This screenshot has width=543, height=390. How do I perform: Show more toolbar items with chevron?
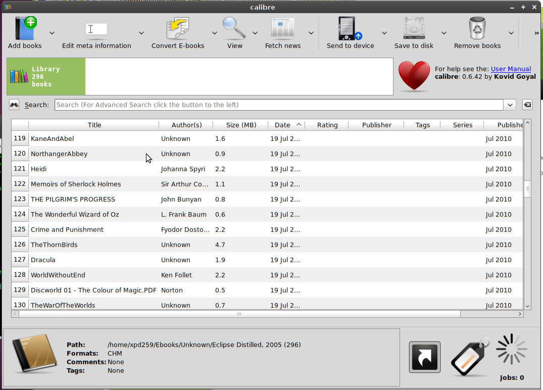tap(536, 33)
